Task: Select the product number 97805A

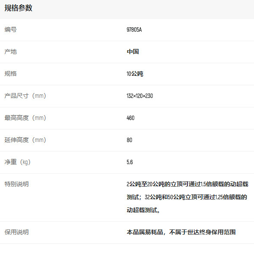Action: point(134,29)
